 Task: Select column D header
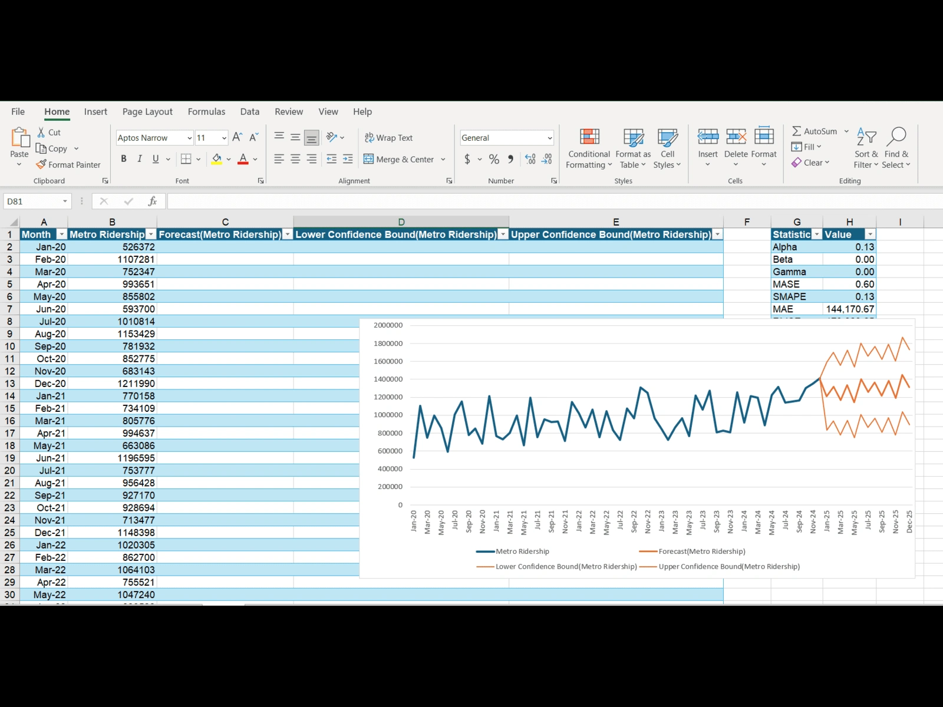401,222
